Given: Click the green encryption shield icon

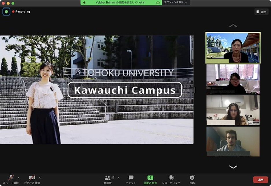Looking at the screenshot, I should [x=6, y=12].
